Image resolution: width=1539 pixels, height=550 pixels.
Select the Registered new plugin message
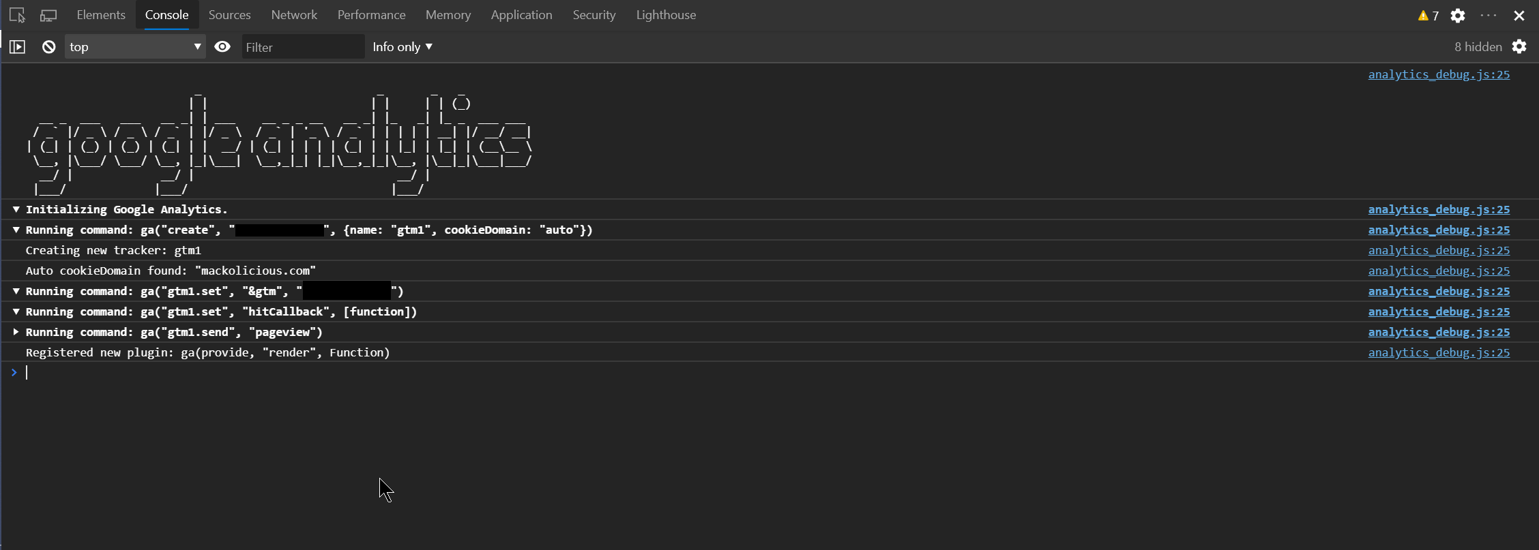(207, 352)
